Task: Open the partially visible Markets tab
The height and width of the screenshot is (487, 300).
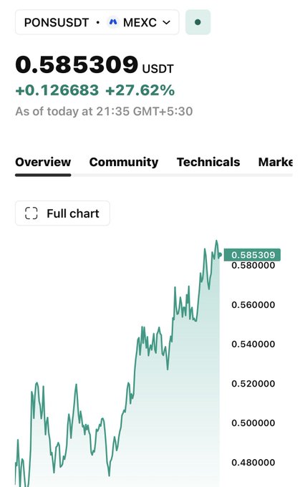Action: tap(276, 162)
